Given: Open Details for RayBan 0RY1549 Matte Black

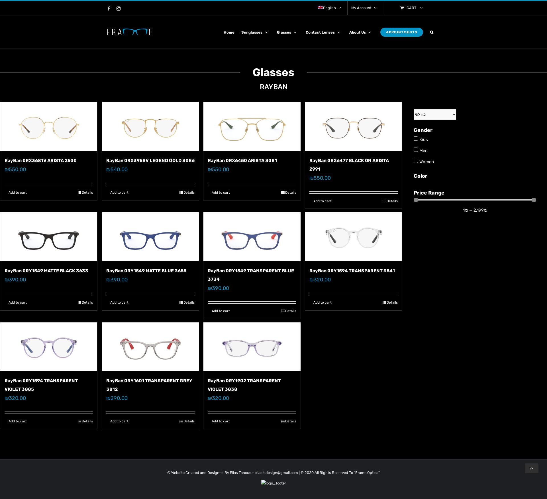Looking at the screenshot, I should [x=85, y=302].
